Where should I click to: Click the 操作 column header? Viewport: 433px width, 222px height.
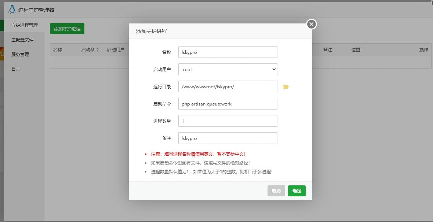[x=423, y=50]
